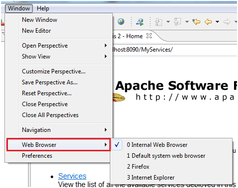Open previous annotation dropdown arrow
This screenshot has width=238, height=188.
point(187,22)
